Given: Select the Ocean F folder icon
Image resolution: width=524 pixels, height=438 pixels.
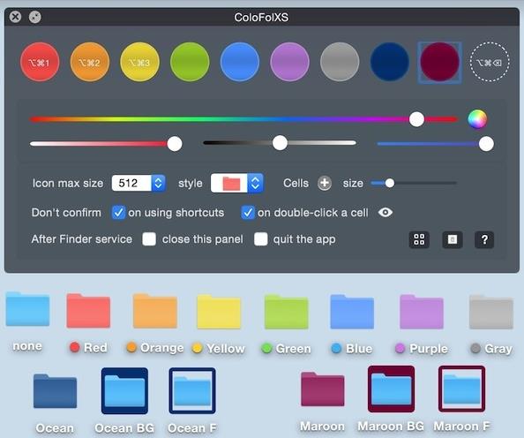Looking at the screenshot, I should (192, 390).
